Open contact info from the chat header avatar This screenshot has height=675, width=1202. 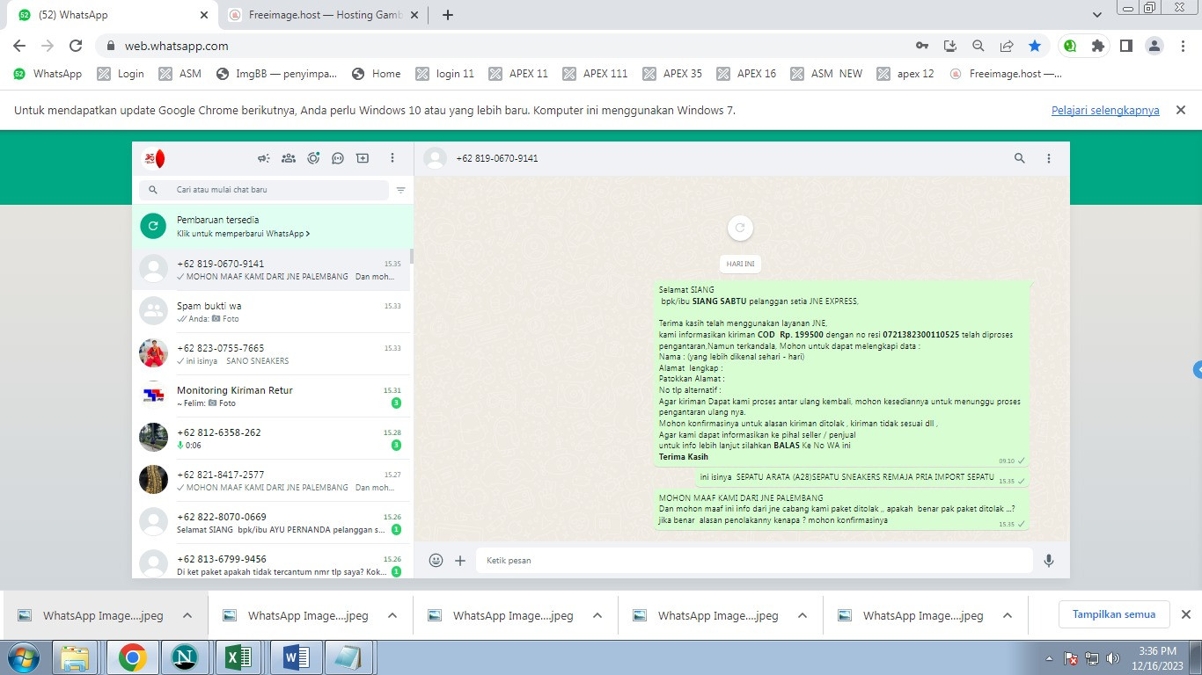pyautogui.click(x=435, y=158)
